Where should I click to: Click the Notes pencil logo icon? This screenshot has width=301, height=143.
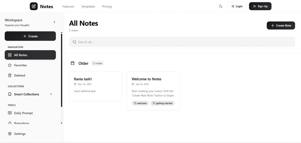click(x=34, y=6)
